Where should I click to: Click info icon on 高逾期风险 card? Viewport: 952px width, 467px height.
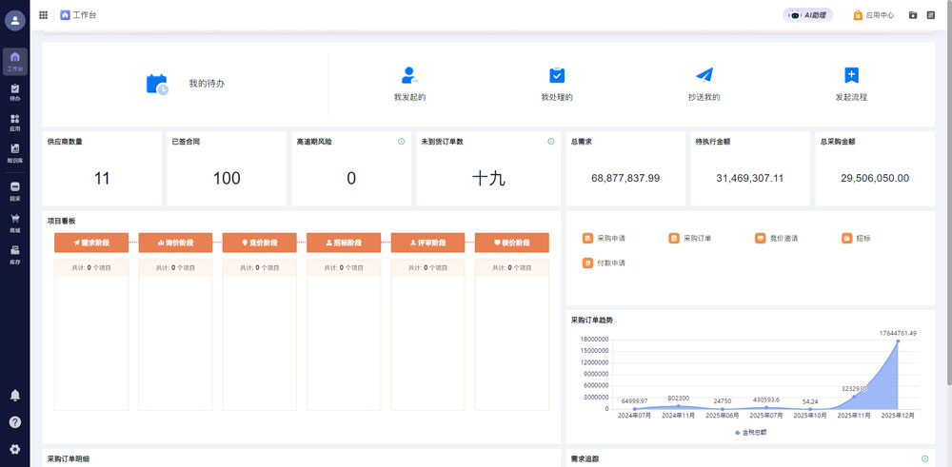coord(402,142)
